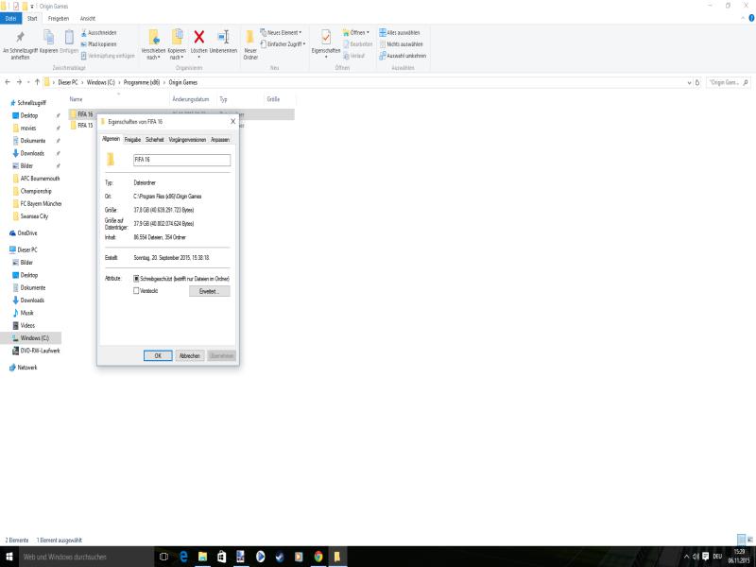Screen dimensions: 756x567
Task: Click the Task View taskbar icon
Action: pyautogui.click(x=163, y=557)
